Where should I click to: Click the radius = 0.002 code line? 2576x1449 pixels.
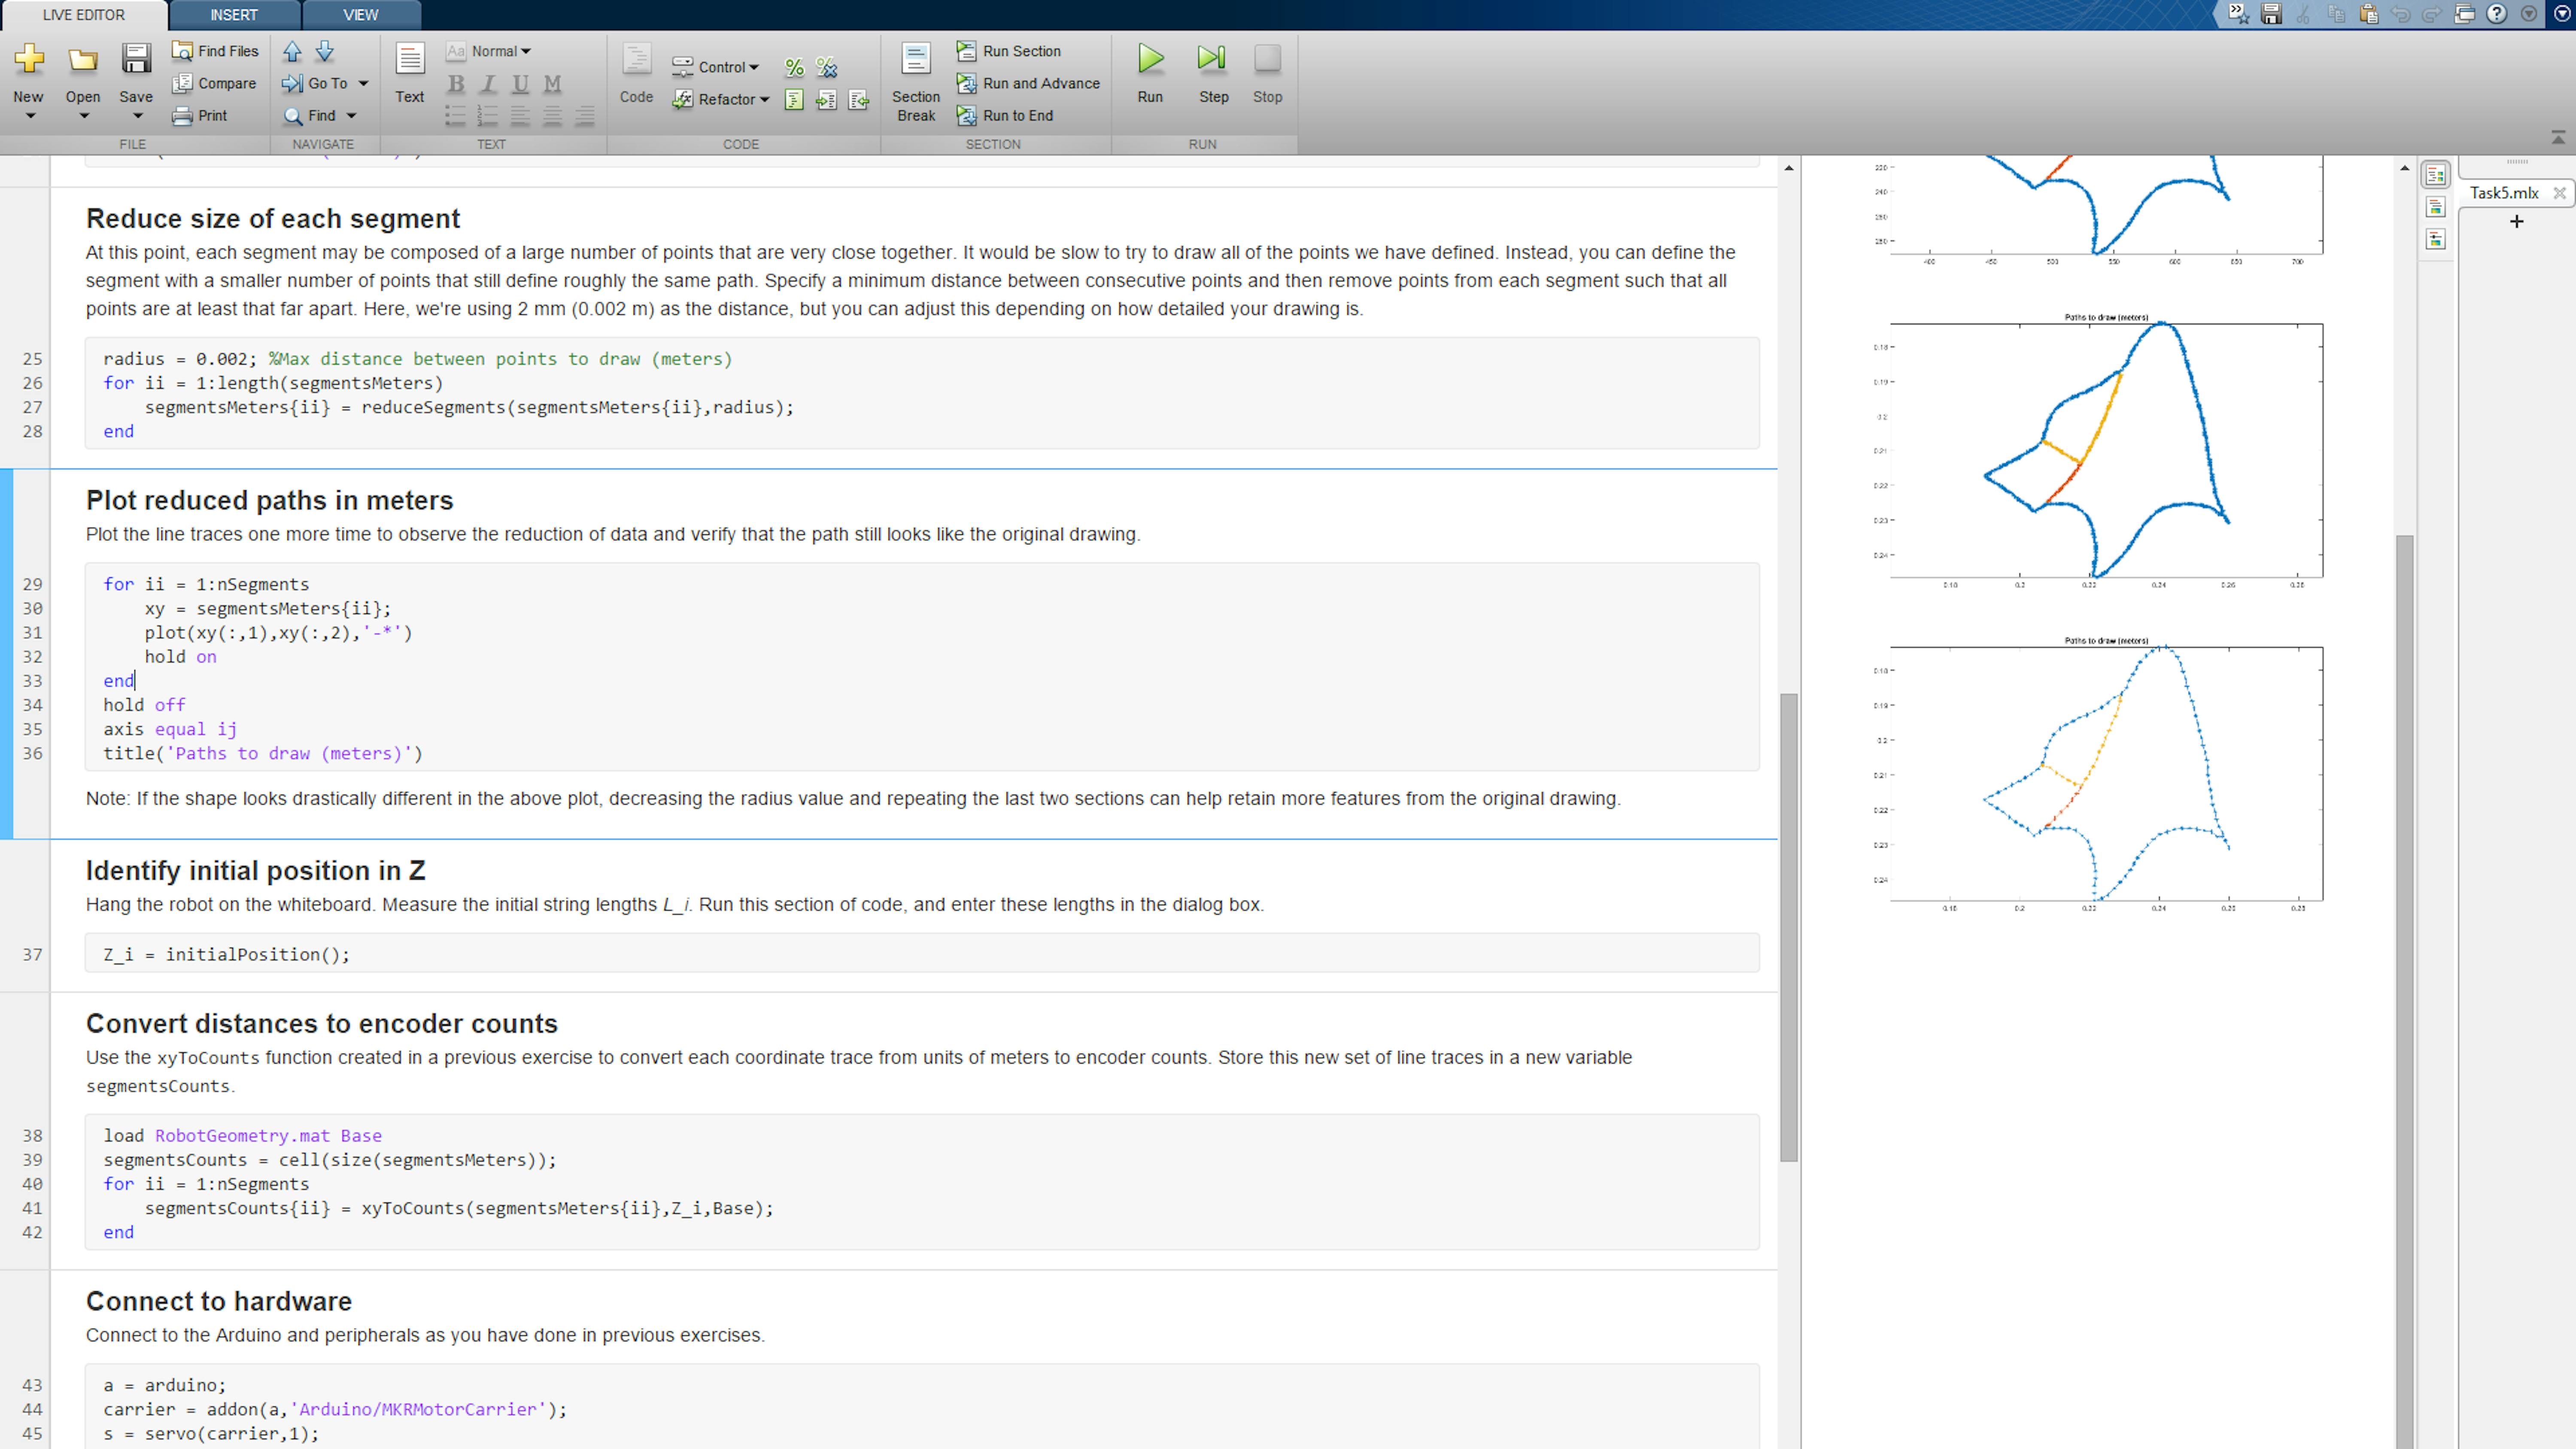(x=418, y=359)
